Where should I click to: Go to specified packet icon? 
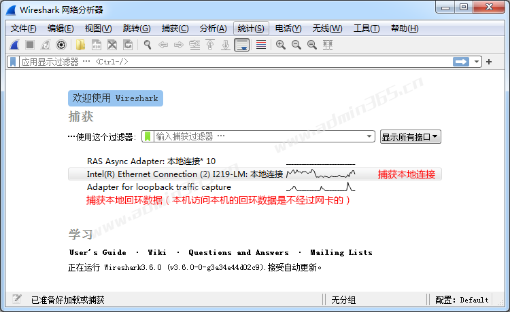pos(194,45)
